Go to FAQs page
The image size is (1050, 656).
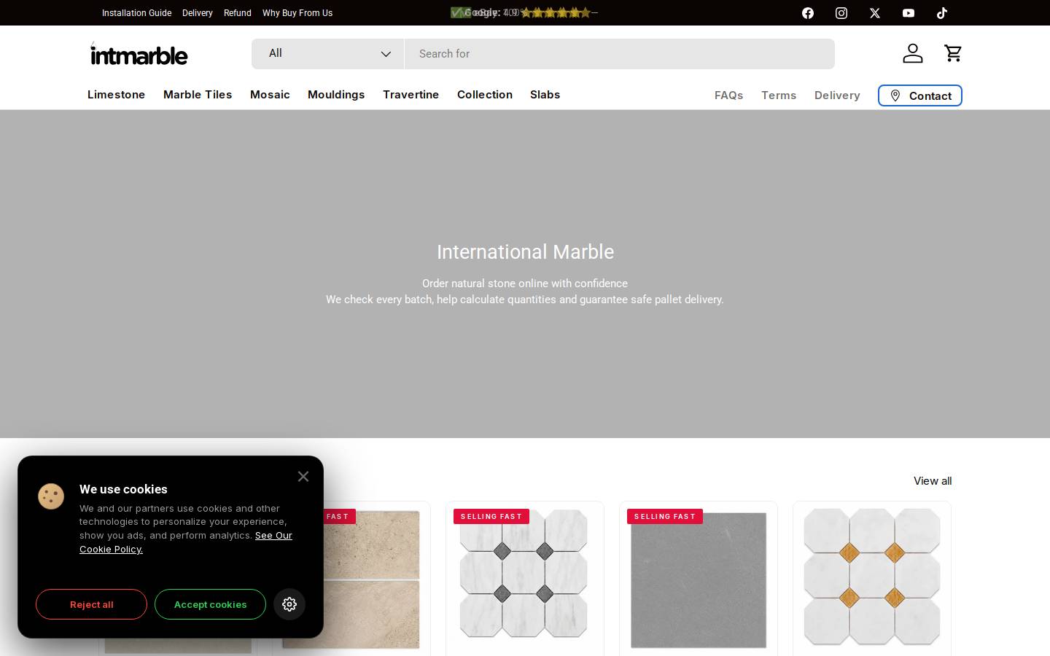[728, 95]
